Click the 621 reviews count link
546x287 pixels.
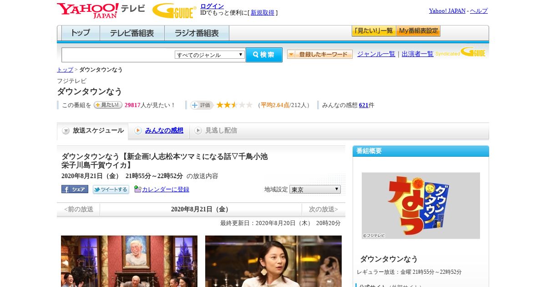(x=364, y=105)
